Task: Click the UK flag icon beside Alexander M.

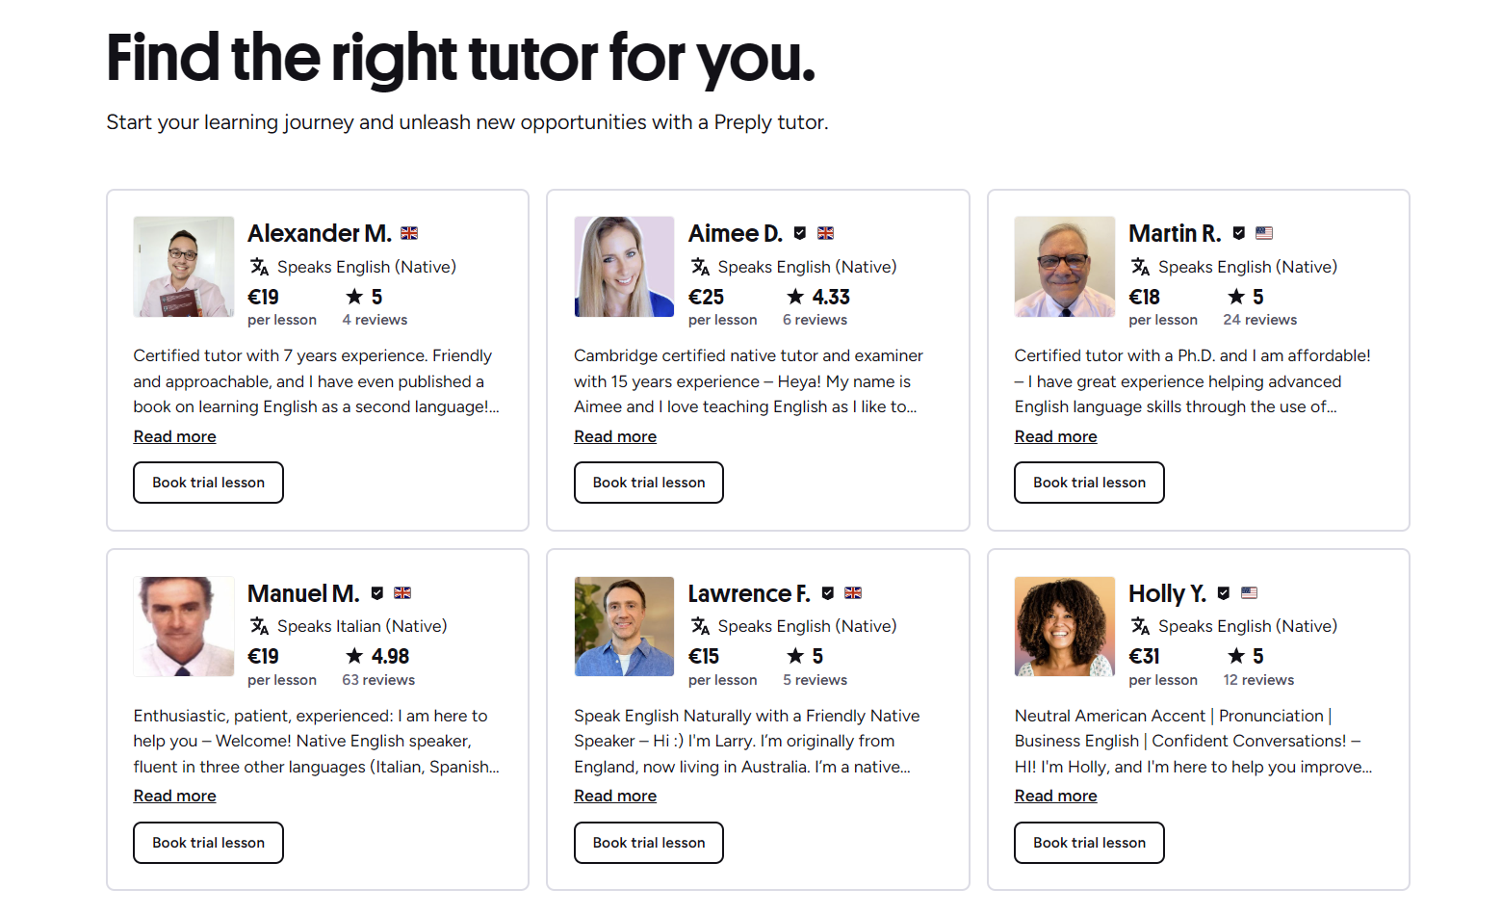Action: click(x=409, y=232)
